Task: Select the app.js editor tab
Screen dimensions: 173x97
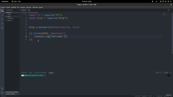Action: (x=25, y=10)
